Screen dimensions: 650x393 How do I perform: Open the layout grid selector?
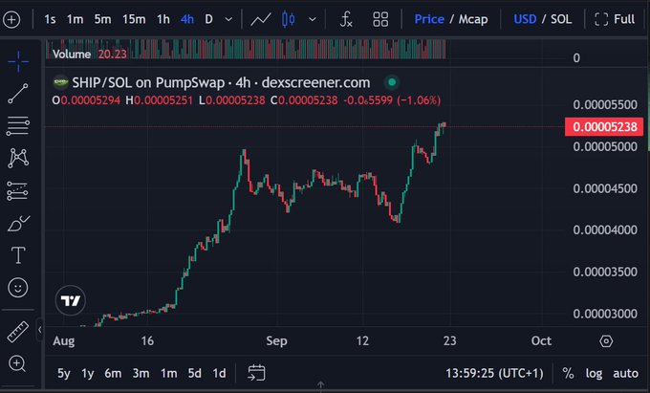380,19
